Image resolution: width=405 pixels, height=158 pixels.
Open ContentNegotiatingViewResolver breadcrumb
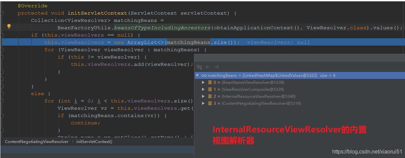click(x=37, y=142)
